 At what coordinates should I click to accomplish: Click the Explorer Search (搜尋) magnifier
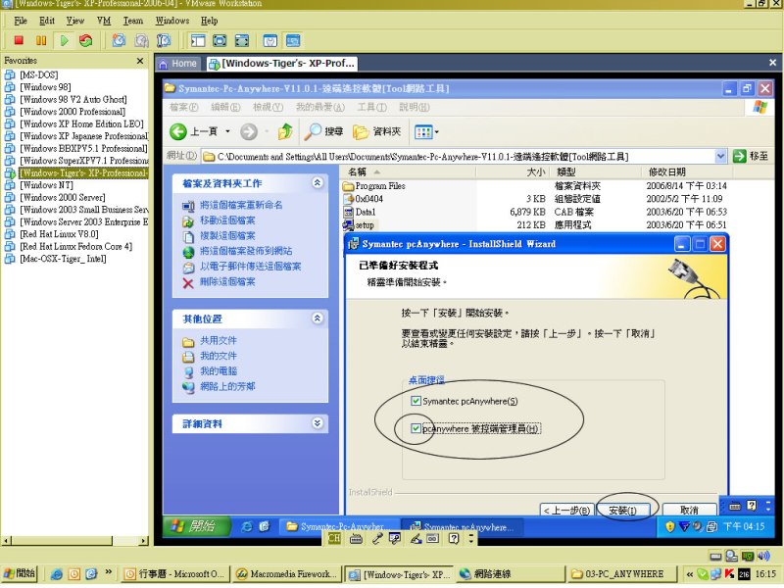tap(324, 131)
